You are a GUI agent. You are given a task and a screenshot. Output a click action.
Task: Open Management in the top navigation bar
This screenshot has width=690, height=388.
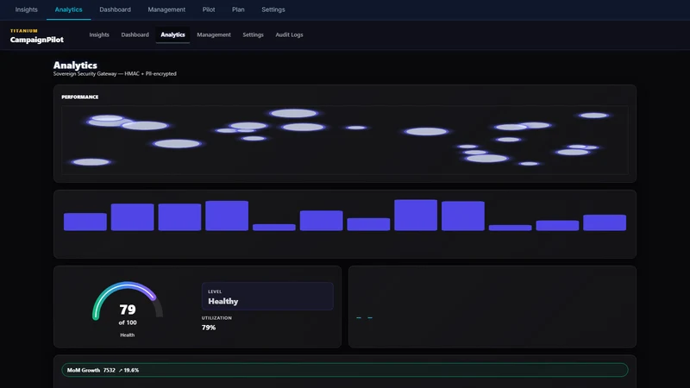(166, 9)
